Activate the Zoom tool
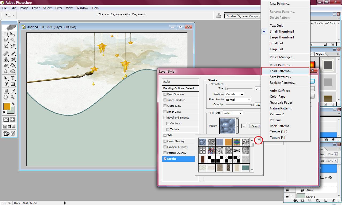This screenshot has width=342, height=205. (13, 97)
